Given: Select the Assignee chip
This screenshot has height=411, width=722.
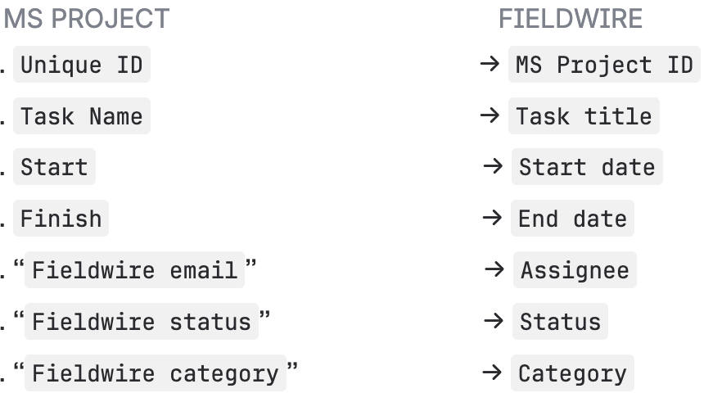Looking at the screenshot, I should point(575,270).
